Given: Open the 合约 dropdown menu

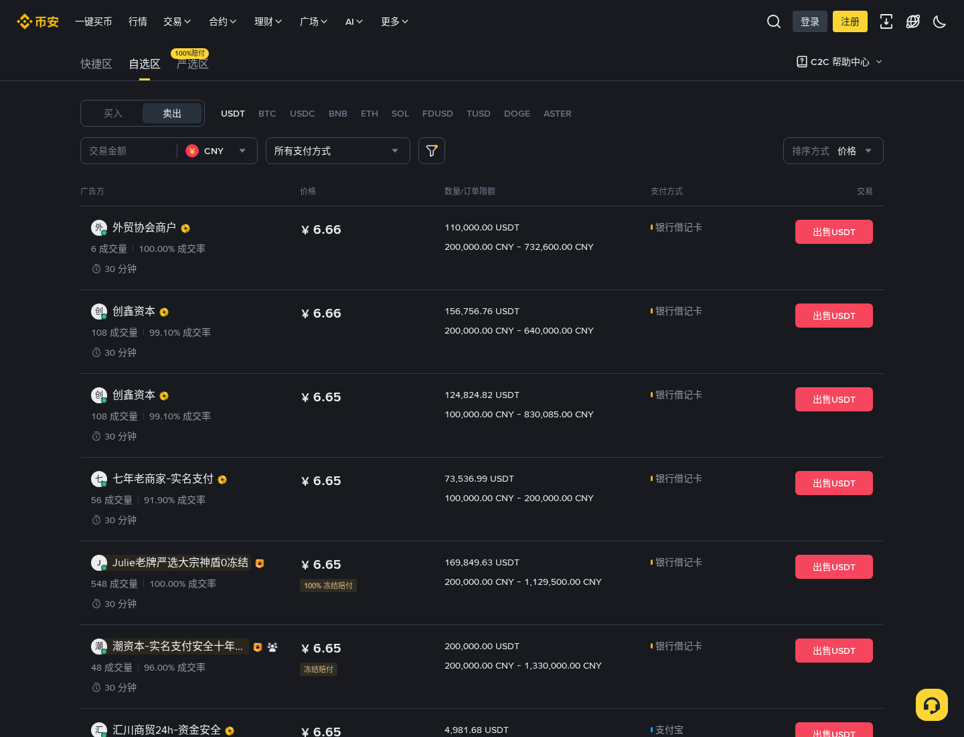Looking at the screenshot, I should coord(223,21).
